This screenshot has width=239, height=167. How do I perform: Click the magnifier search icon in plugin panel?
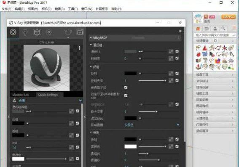point(223,29)
